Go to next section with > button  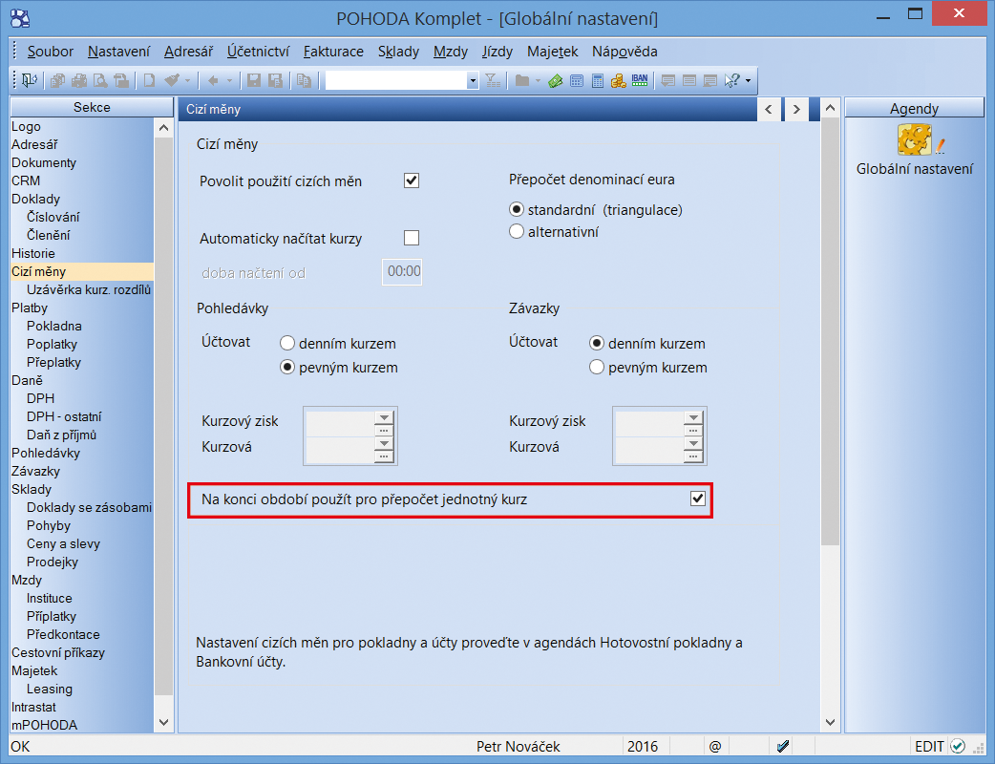click(x=795, y=109)
